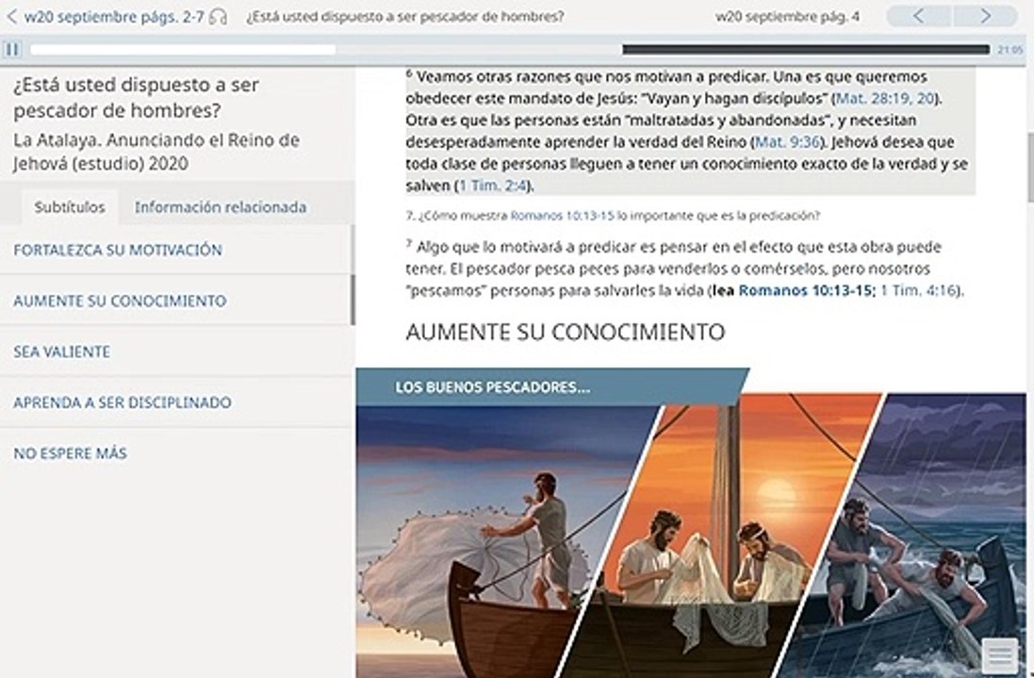
Task: Click the article scrollbar on right edge
Action: (1030, 168)
